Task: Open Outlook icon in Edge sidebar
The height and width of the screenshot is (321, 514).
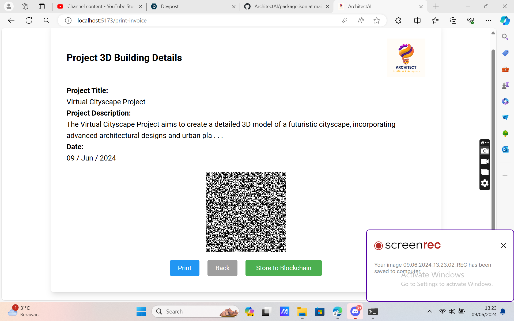Action: click(x=505, y=150)
